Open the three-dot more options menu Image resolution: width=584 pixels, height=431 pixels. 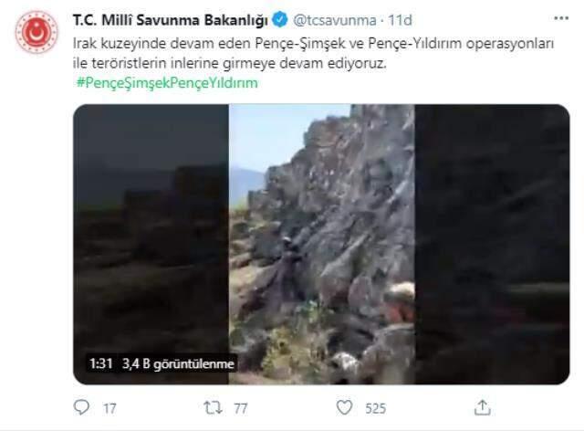pyautogui.click(x=561, y=18)
